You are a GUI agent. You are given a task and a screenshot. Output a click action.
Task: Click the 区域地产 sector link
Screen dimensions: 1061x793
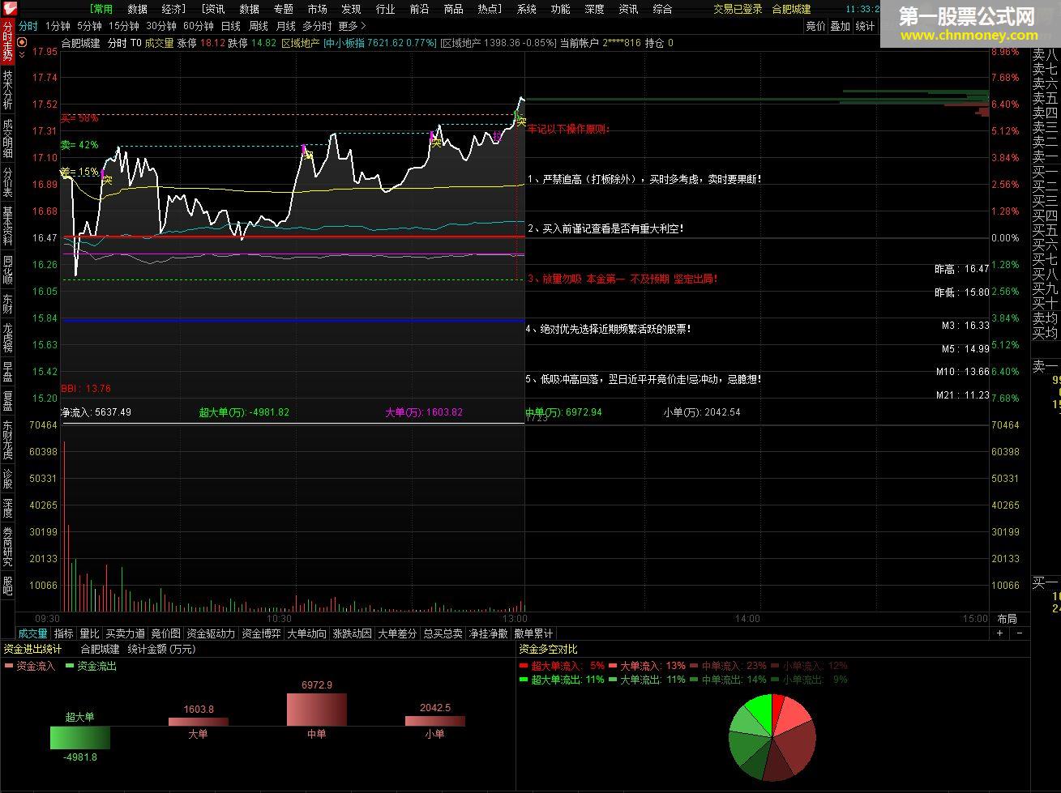click(x=300, y=43)
